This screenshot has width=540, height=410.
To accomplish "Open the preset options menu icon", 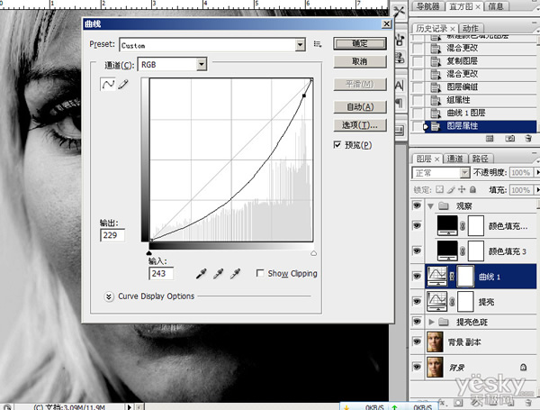I will coord(318,44).
